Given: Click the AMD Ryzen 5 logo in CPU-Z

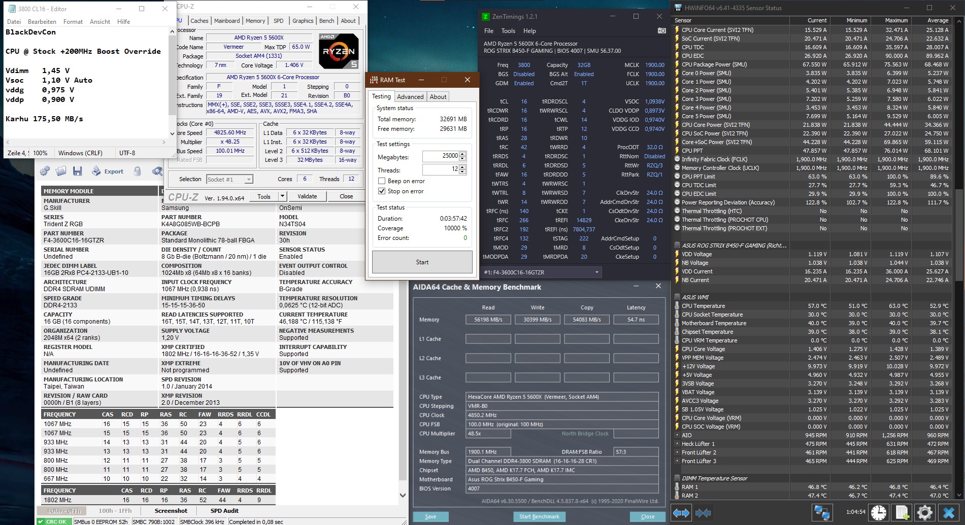Looking at the screenshot, I should pos(339,51).
